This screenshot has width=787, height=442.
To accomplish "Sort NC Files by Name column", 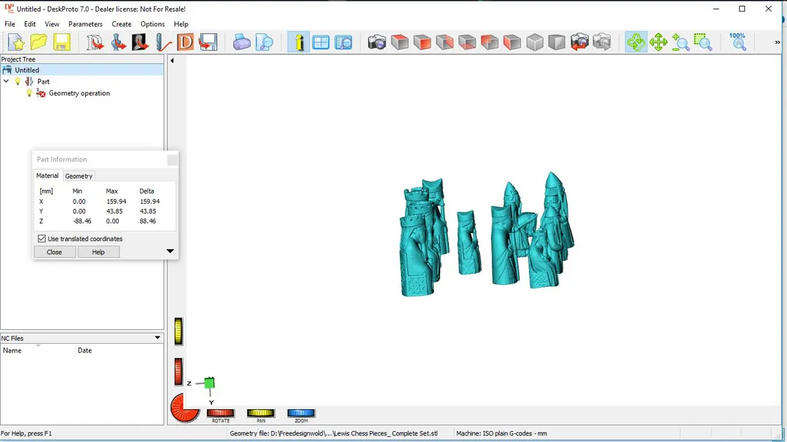I will tap(38, 350).
